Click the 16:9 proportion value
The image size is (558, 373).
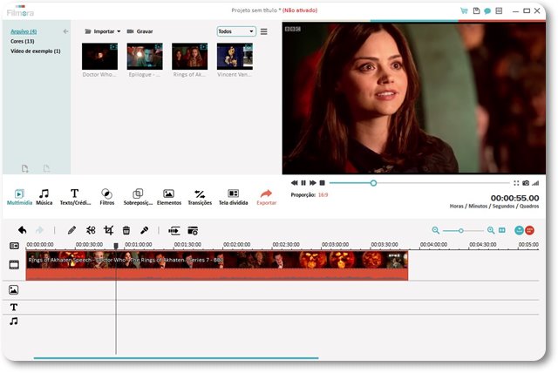click(x=323, y=195)
